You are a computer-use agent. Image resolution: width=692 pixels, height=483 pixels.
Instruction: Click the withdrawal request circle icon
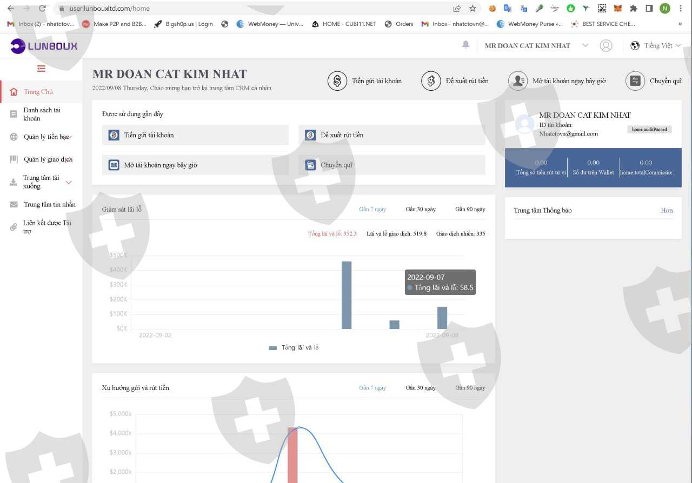click(431, 81)
